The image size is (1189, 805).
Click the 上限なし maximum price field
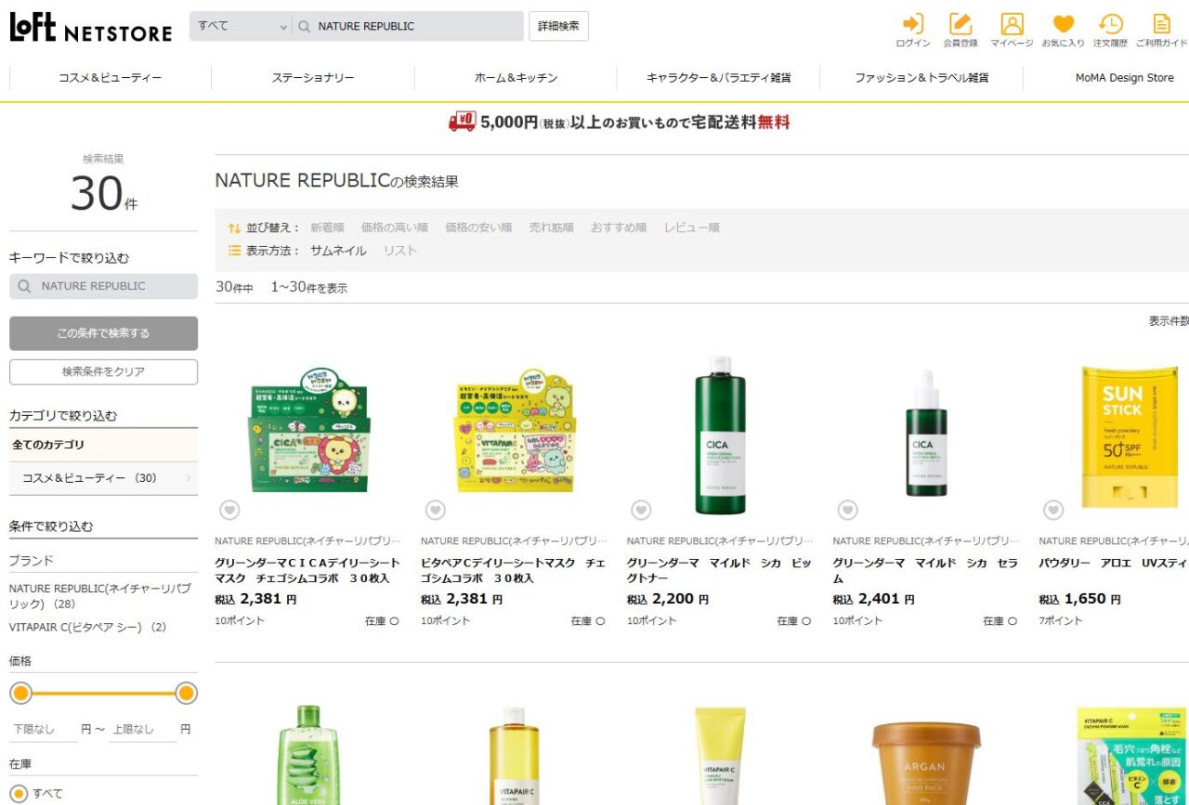142,730
